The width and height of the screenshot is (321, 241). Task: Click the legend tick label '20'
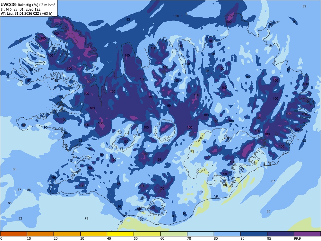56,238
